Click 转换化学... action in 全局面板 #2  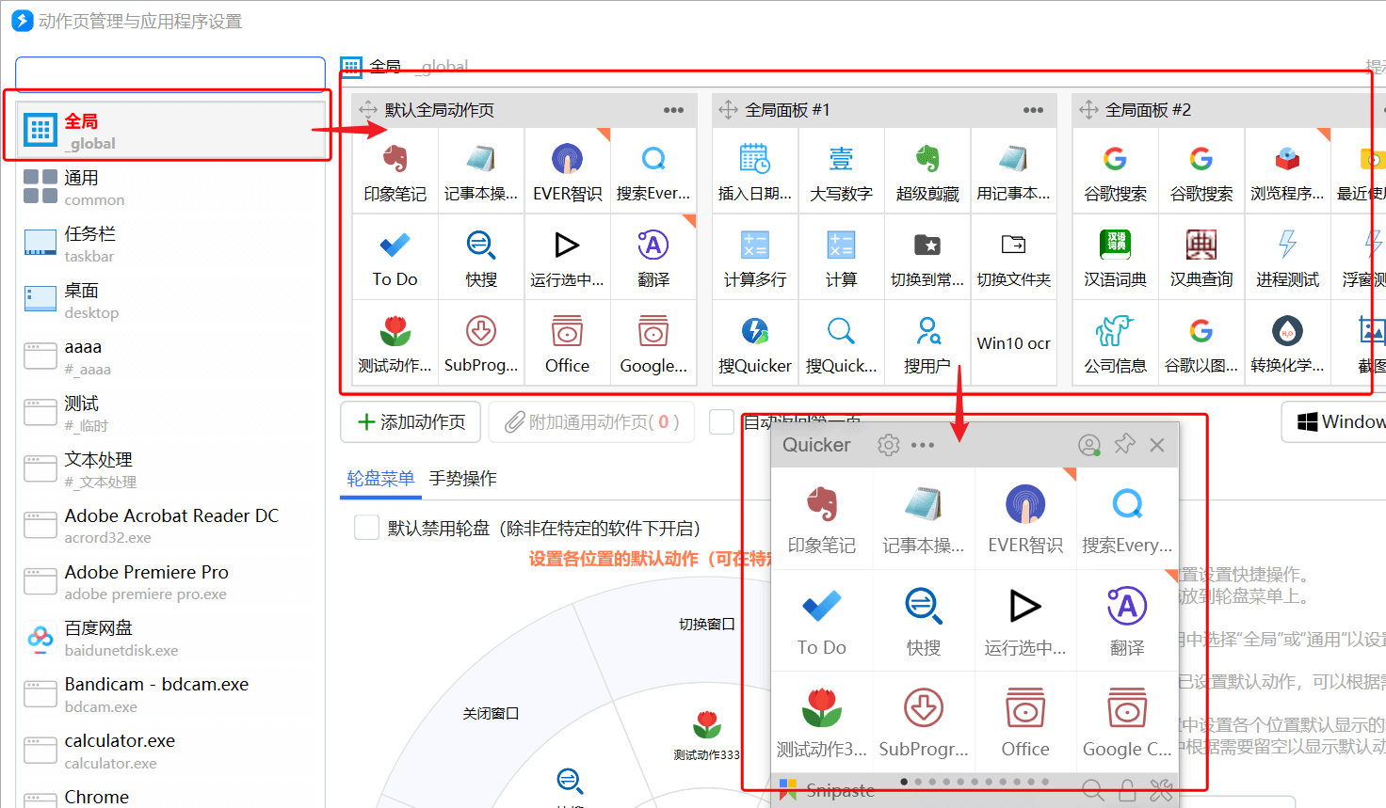[1287, 343]
